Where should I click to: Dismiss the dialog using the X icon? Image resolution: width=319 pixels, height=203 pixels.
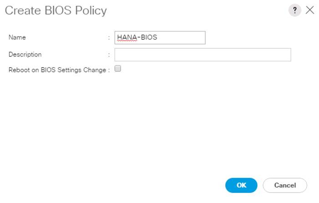(309, 10)
